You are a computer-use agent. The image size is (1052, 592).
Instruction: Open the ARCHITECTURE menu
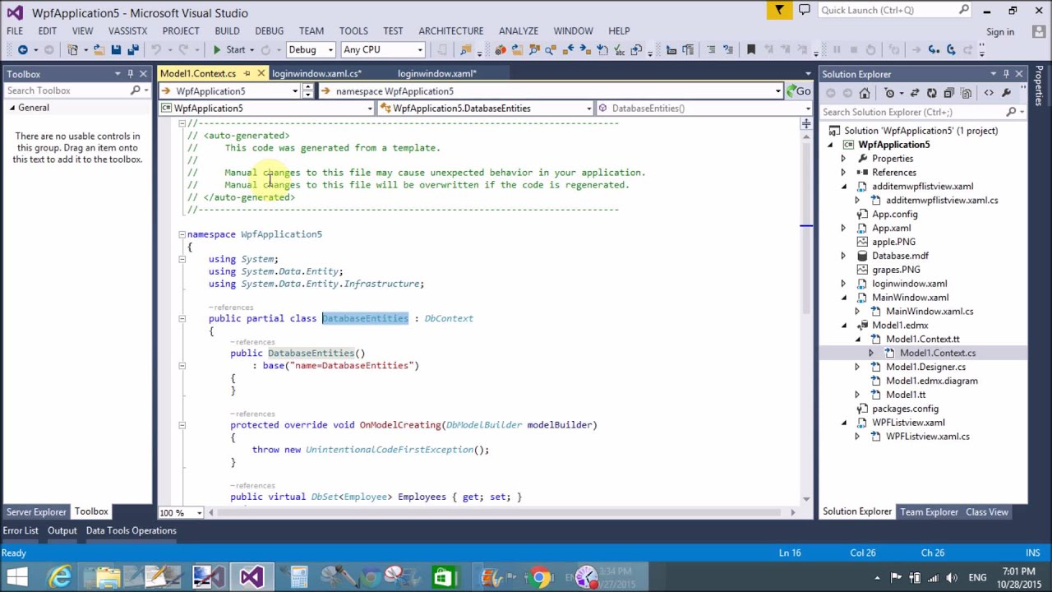[450, 30]
